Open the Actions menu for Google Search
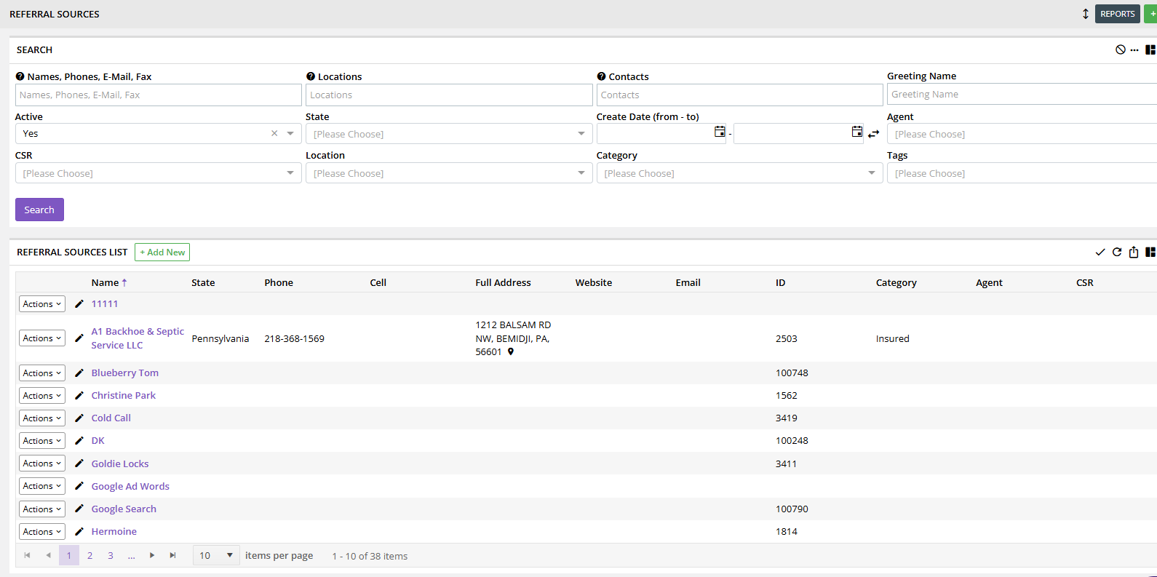Image resolution: width=1157 pixels, height=577 pixels. (x=42, y=509)
